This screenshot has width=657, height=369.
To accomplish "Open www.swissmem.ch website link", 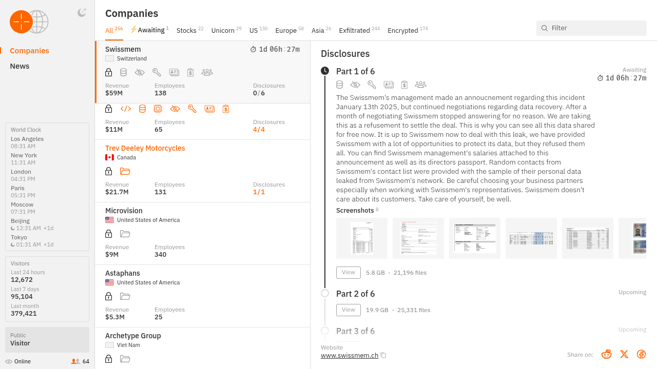I will 350,355.
